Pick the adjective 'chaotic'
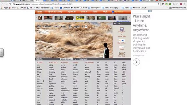 coord(51,70)
